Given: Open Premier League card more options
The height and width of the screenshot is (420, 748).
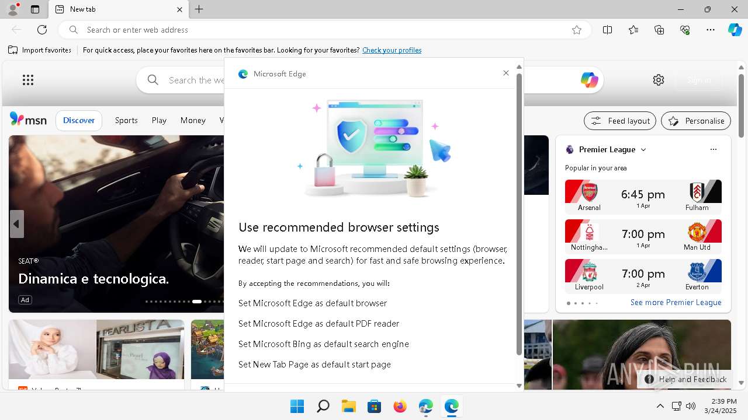Looking at the screenshot, I should [x=714, y=149].
